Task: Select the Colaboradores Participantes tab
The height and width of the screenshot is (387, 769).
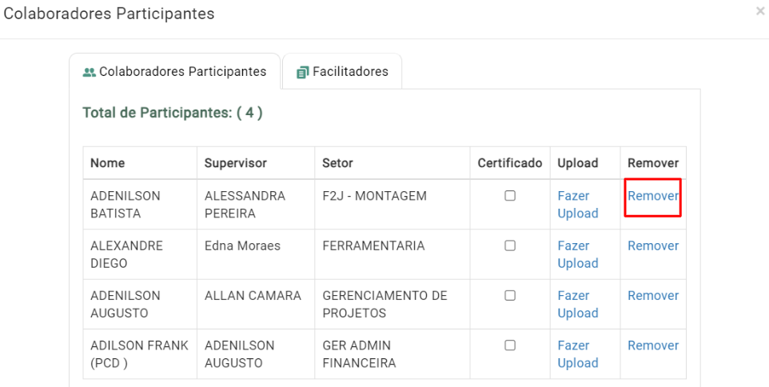Action: click(174, 72)
